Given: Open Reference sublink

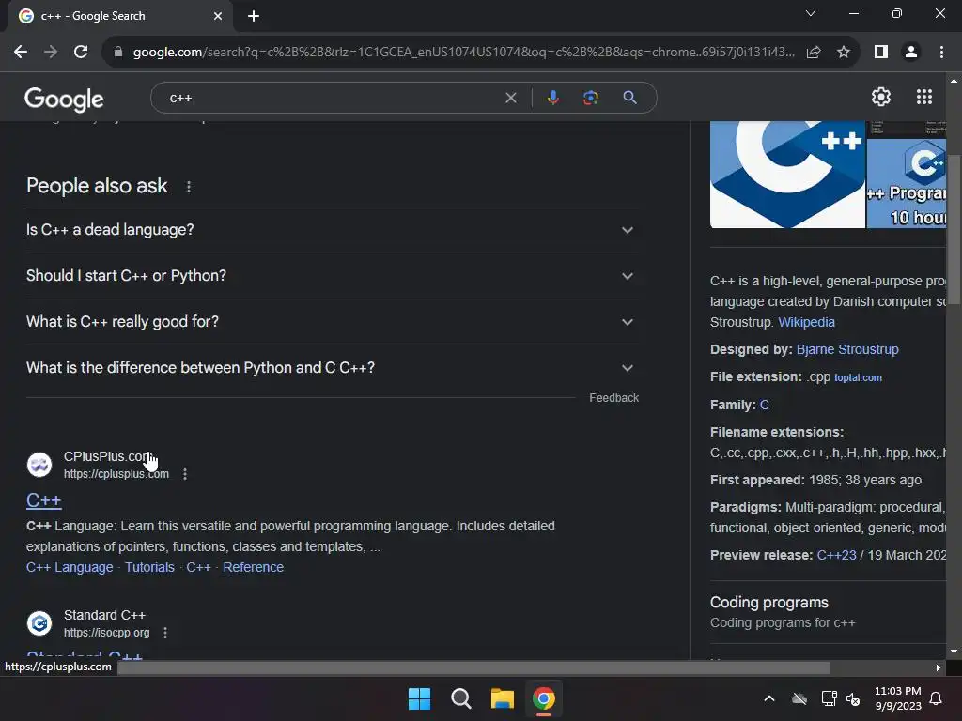Looking at the screenshot, I should [x=253, y=567].
